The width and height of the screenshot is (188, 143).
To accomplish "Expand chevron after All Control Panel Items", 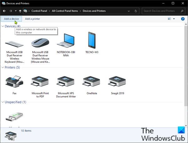I will [x=80, y=11].
